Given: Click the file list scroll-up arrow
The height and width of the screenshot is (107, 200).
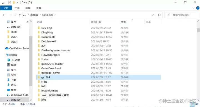Looking at the screenshot, I should click(x=198, y=21).
